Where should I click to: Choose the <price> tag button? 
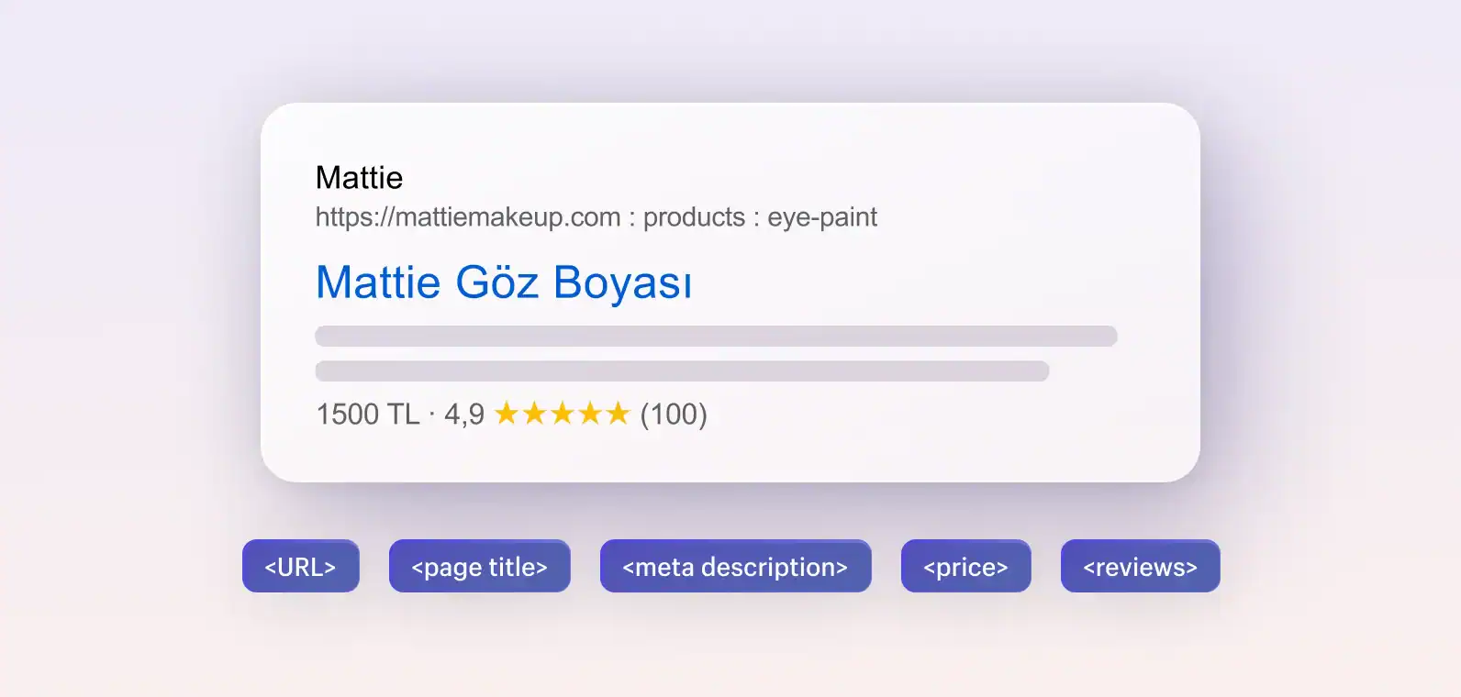pos(965,567)
